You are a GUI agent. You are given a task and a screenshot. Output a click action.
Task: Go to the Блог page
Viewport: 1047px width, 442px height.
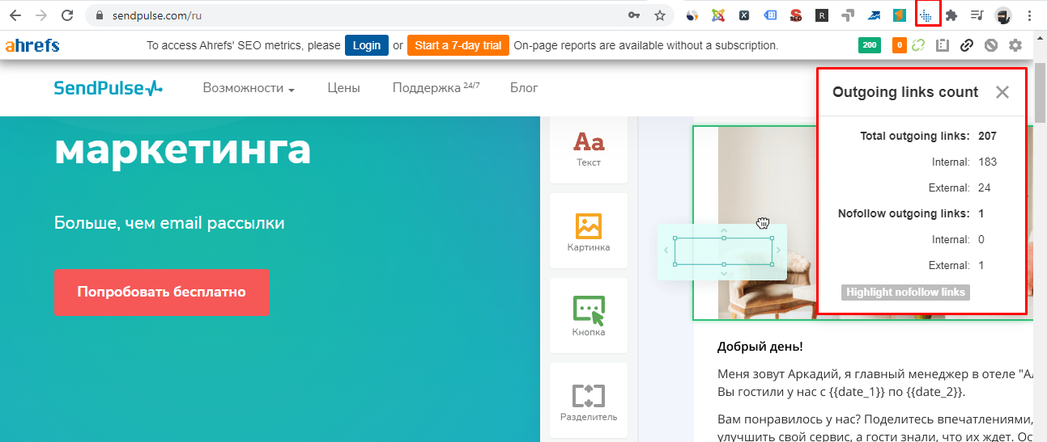(523, 88)
